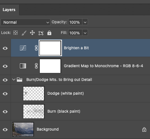Select the Brighten a Bit layer name
The image size is (150, 139).
tap(76, 48)
